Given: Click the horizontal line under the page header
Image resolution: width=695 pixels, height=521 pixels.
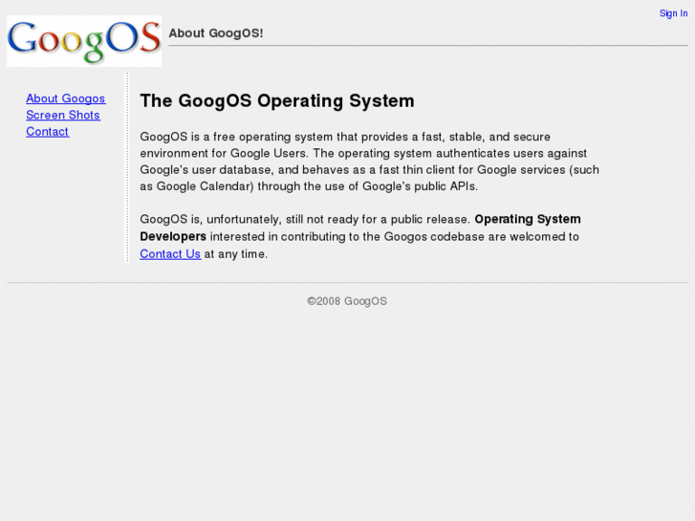Looking at the screenshot, I should pyautogui.click(x=428, y=46).
